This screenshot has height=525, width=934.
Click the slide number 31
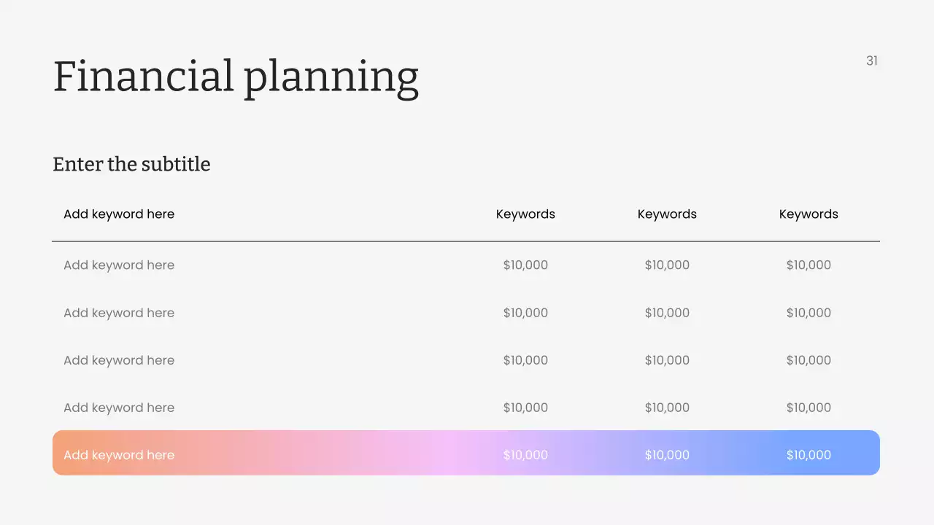(872, 61)
